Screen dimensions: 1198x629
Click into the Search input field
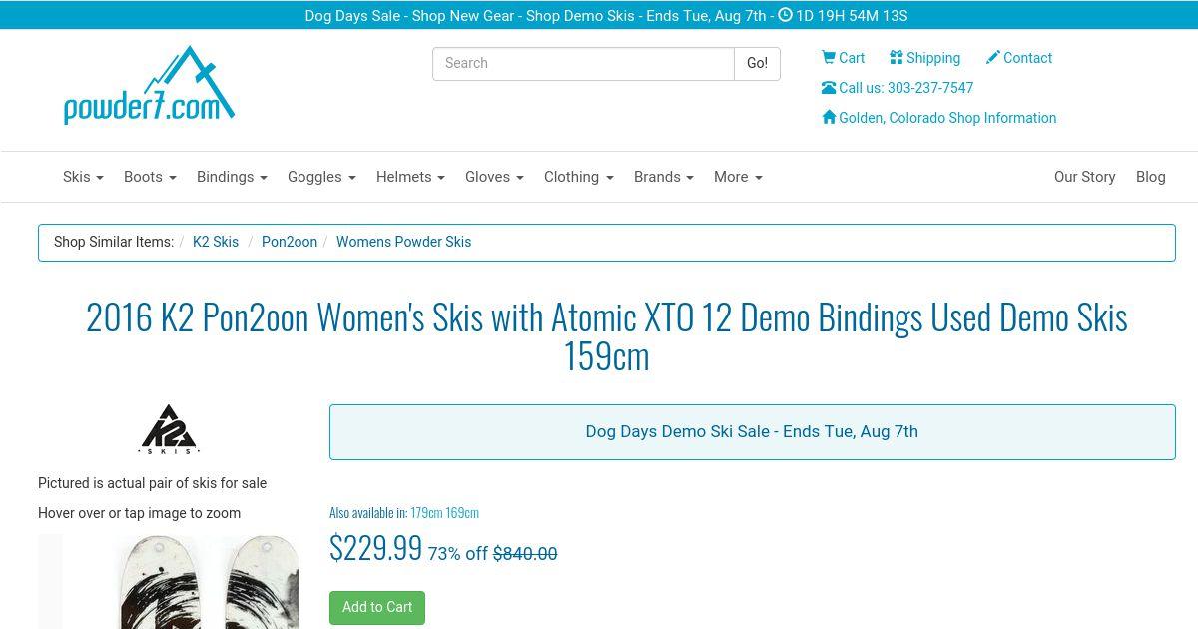point(583,63)
